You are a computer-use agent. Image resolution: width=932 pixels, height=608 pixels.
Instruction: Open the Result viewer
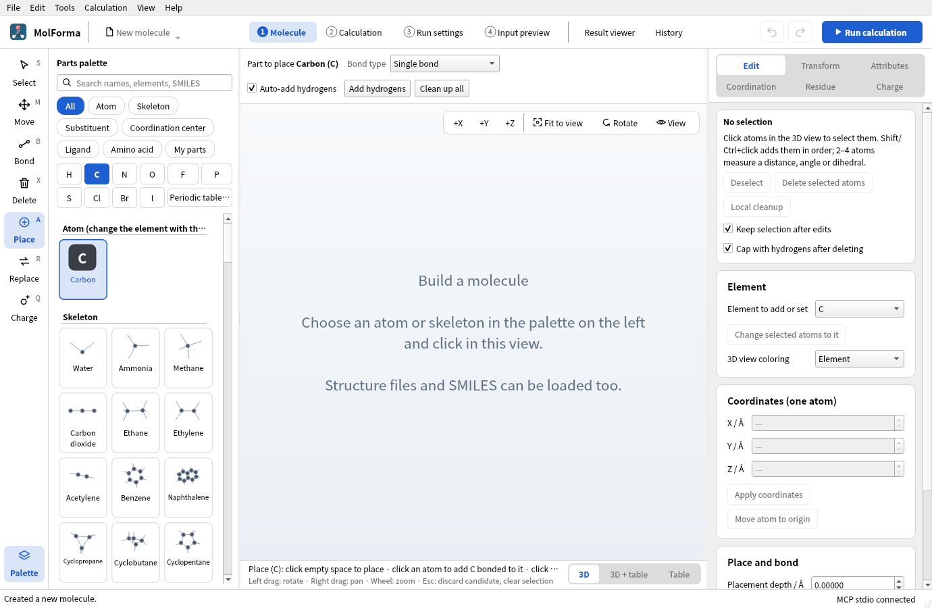[610, 32]
